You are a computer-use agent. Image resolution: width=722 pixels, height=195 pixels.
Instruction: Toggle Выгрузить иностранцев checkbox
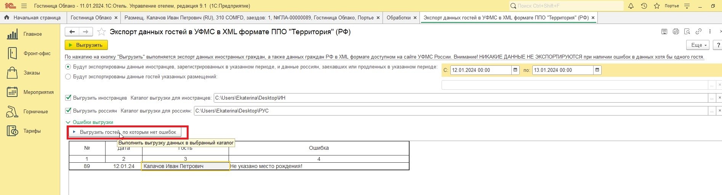[69, 98]
